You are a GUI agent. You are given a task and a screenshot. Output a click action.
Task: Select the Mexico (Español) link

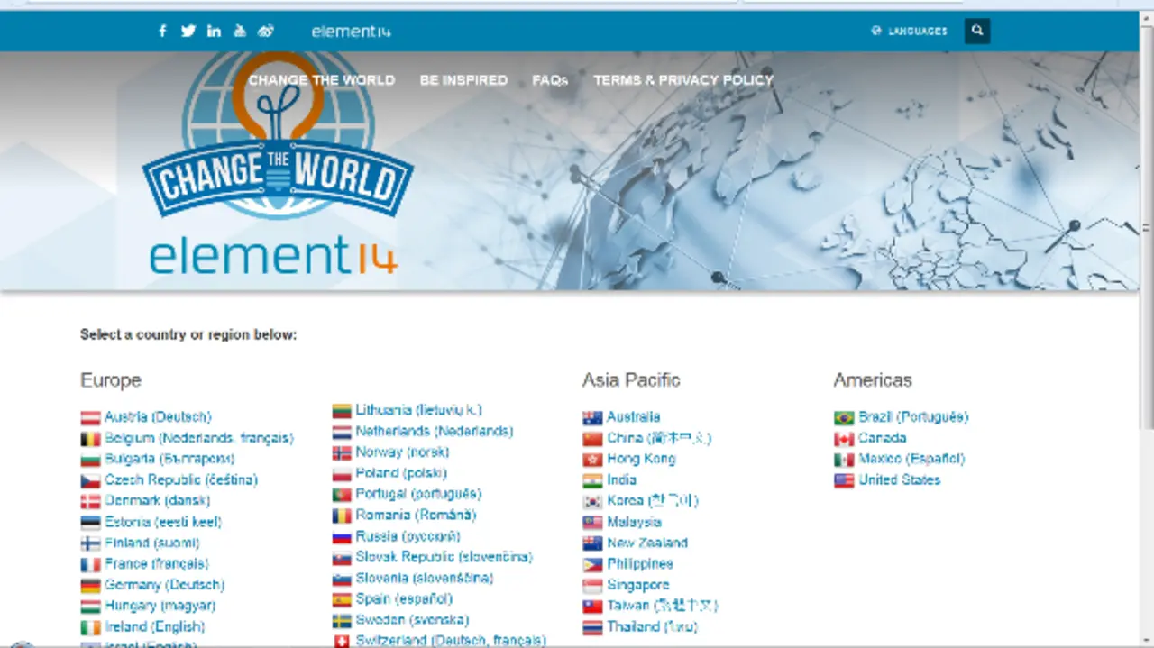[911, 459]
